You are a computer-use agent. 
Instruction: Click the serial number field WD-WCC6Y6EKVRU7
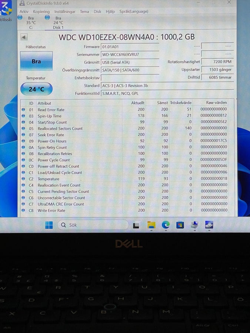point(130,54)
